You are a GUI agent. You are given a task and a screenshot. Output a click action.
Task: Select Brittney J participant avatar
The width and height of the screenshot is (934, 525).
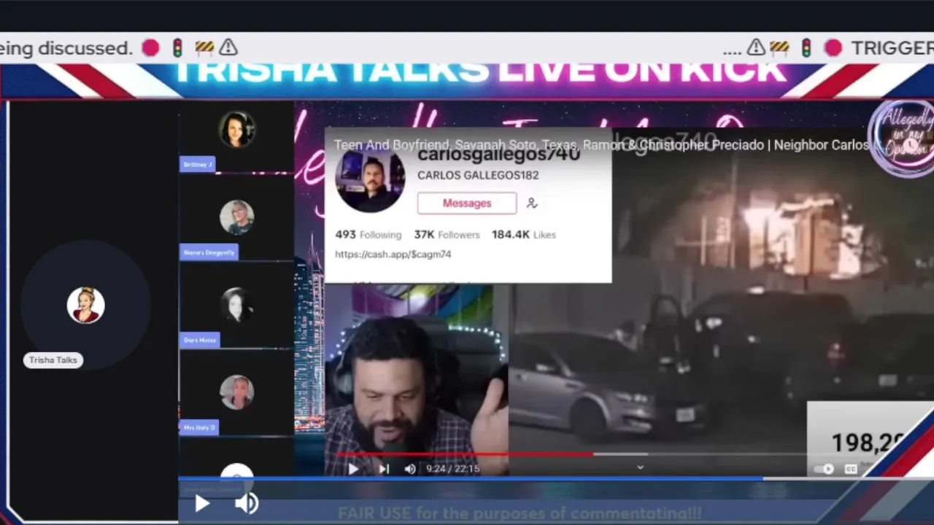pyautogui.click(x=236, y=130)
